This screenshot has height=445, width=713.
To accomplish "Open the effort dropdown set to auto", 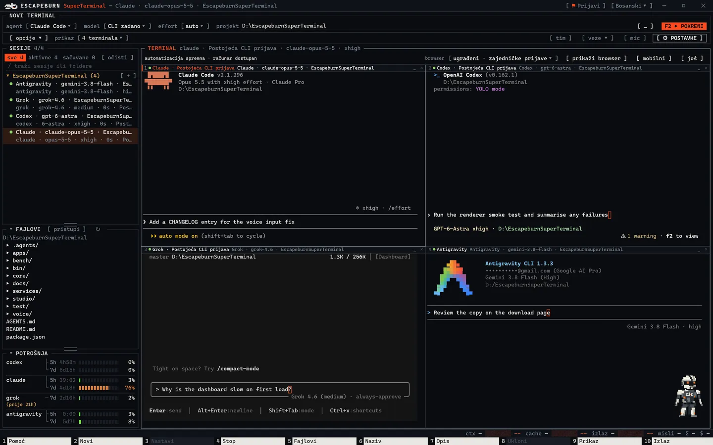I will [195, 26].
